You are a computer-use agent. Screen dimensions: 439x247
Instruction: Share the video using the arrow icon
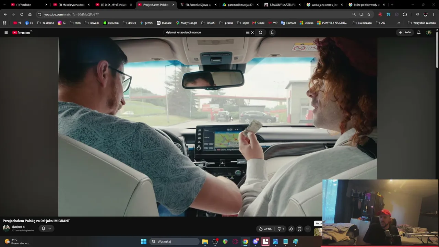[x=291, y=229]
